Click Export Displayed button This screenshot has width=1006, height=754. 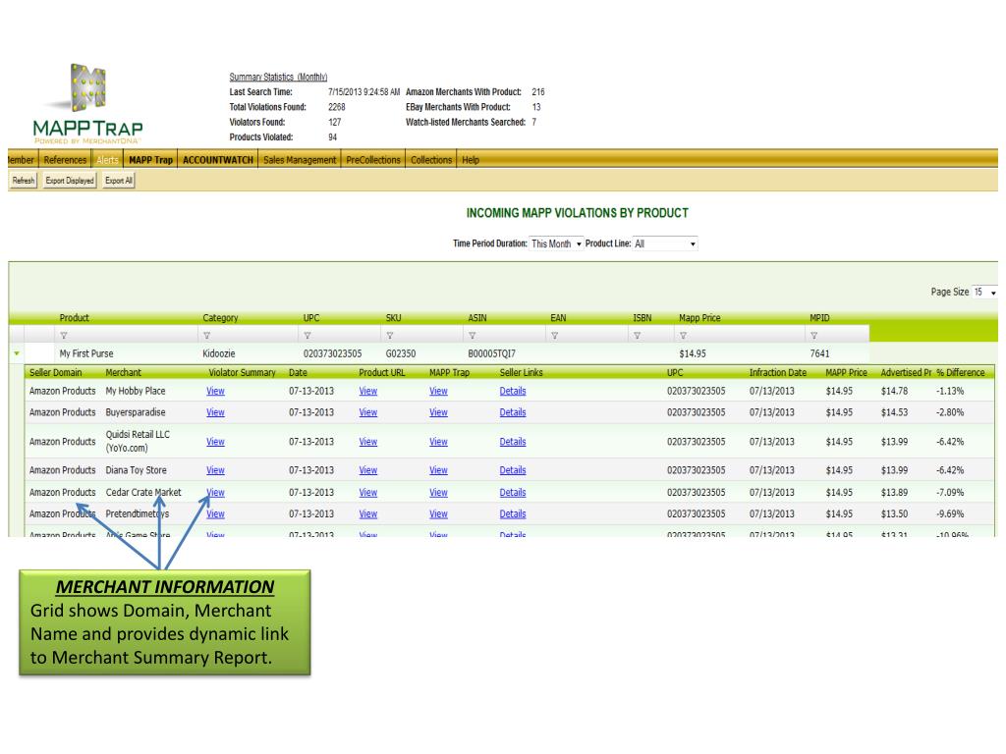70,181
